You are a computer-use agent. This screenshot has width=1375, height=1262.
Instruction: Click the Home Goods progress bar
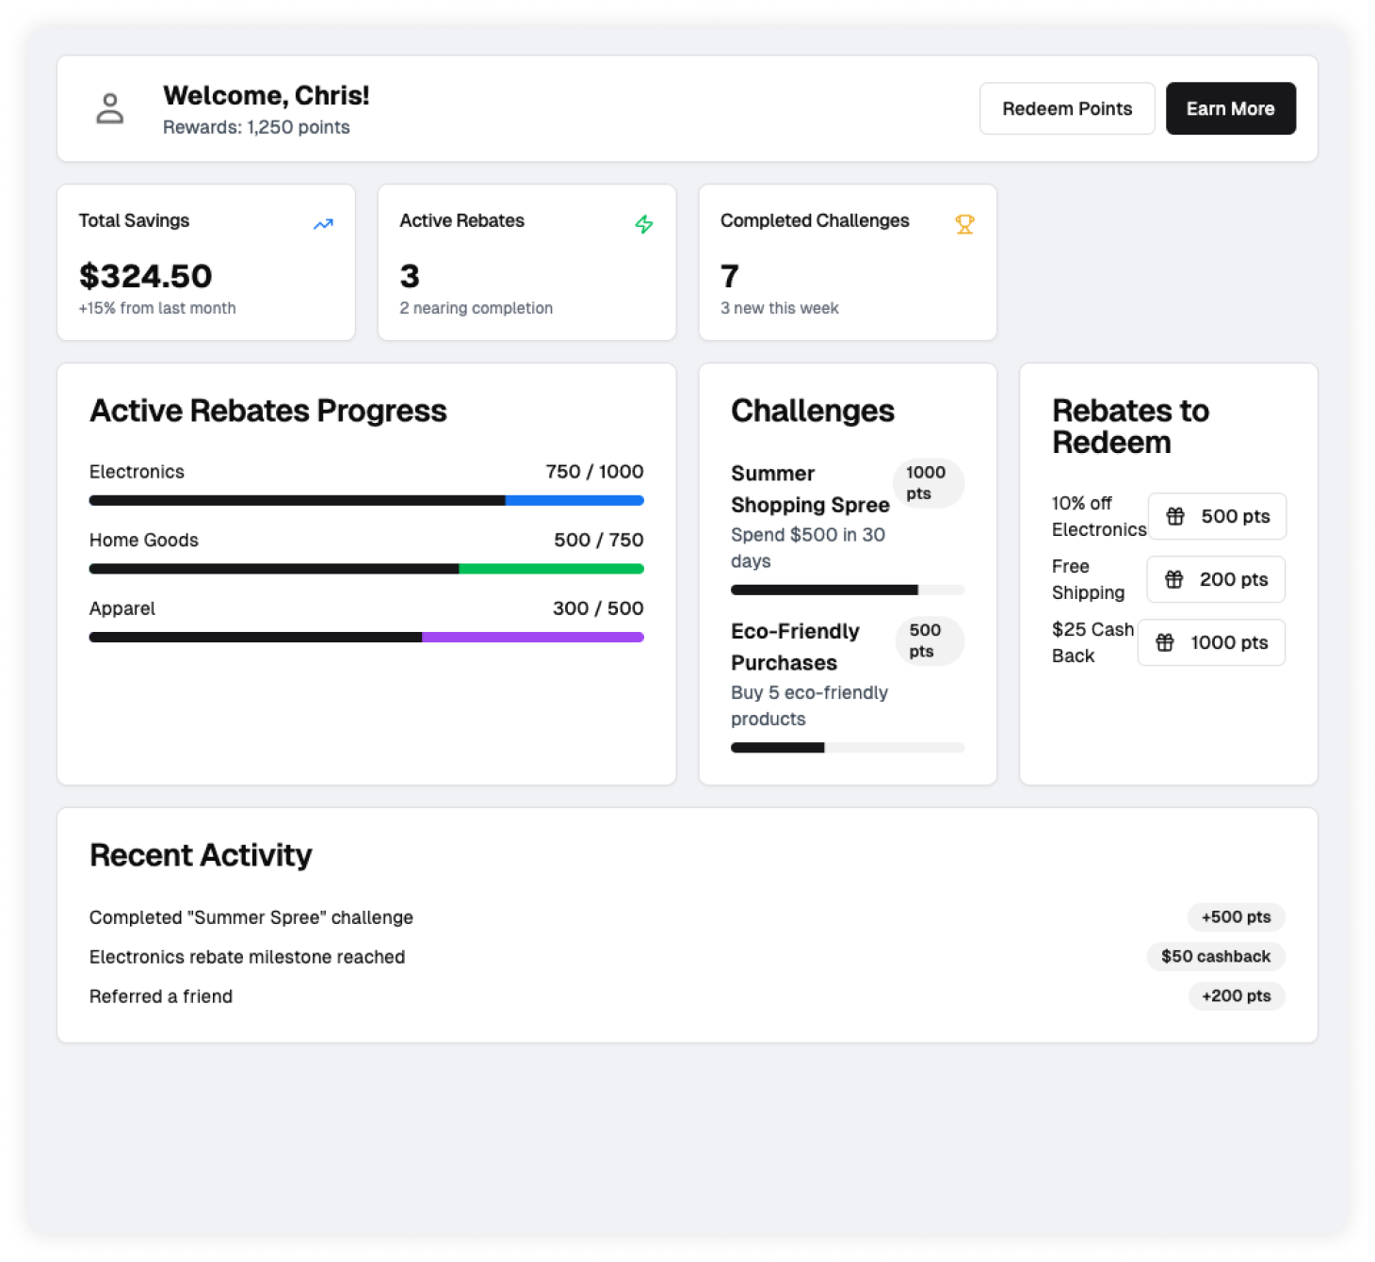(366, 569)
